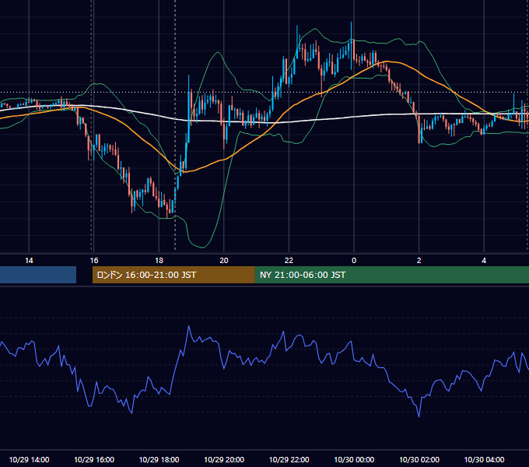Viewport: 529px width, 467px height.
Task: Click hour label 2 on the chart axis
Action: point(419,261)
